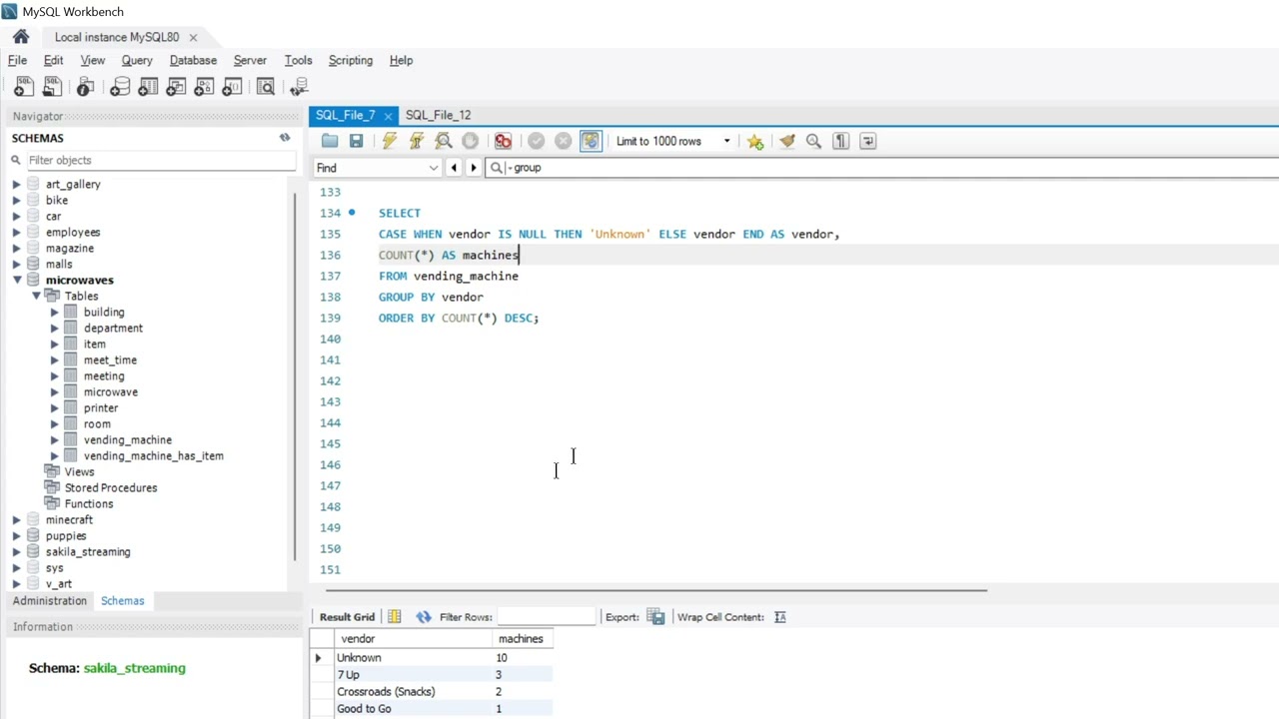This screenshot has width=1279, height=719.
Task: Go to MySQL Workbench home screen
Action: 21,37
